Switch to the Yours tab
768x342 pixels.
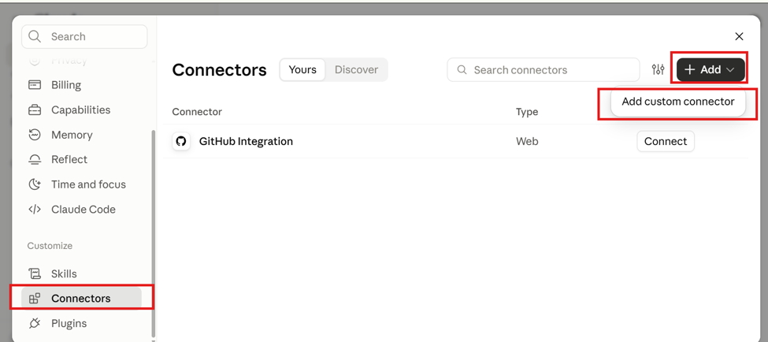click(x=302, y=69)
